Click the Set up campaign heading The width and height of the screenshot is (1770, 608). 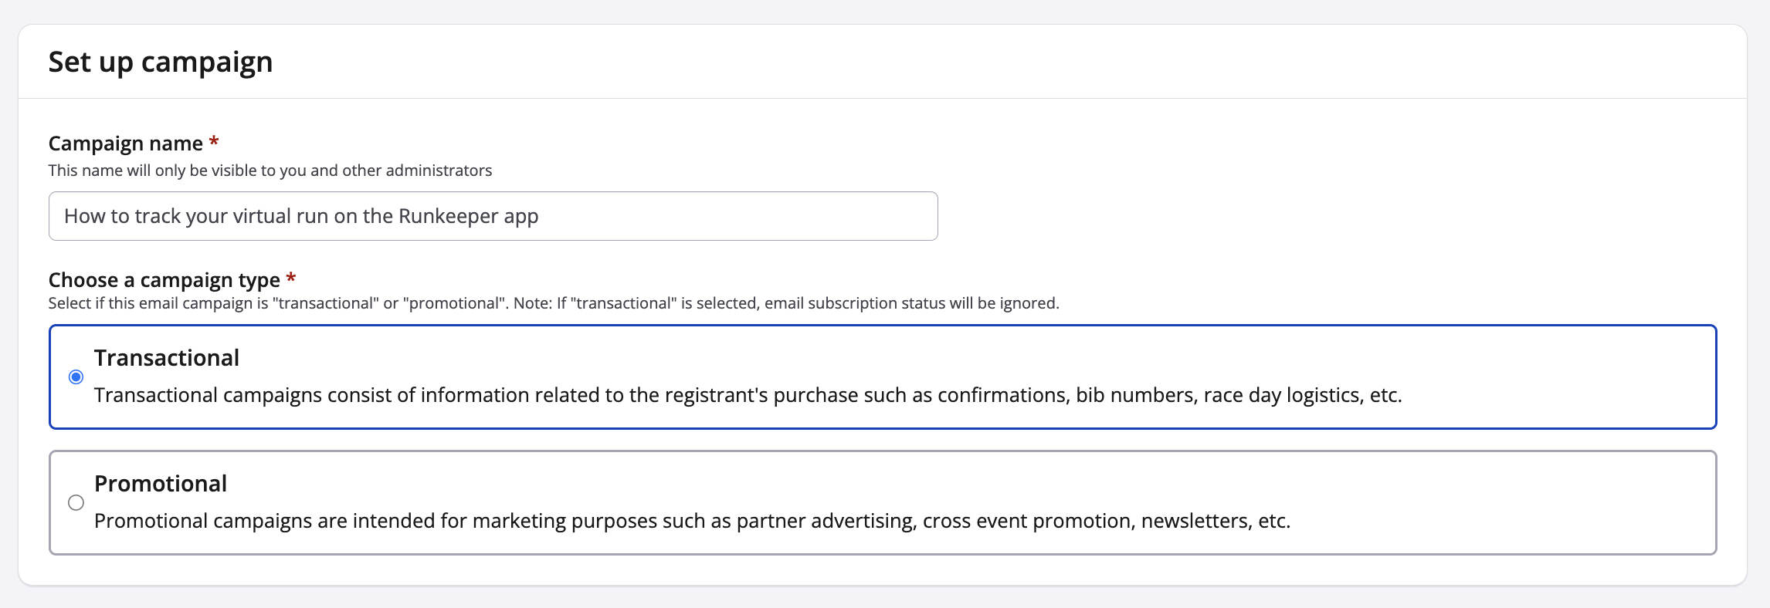coord(161,62)
